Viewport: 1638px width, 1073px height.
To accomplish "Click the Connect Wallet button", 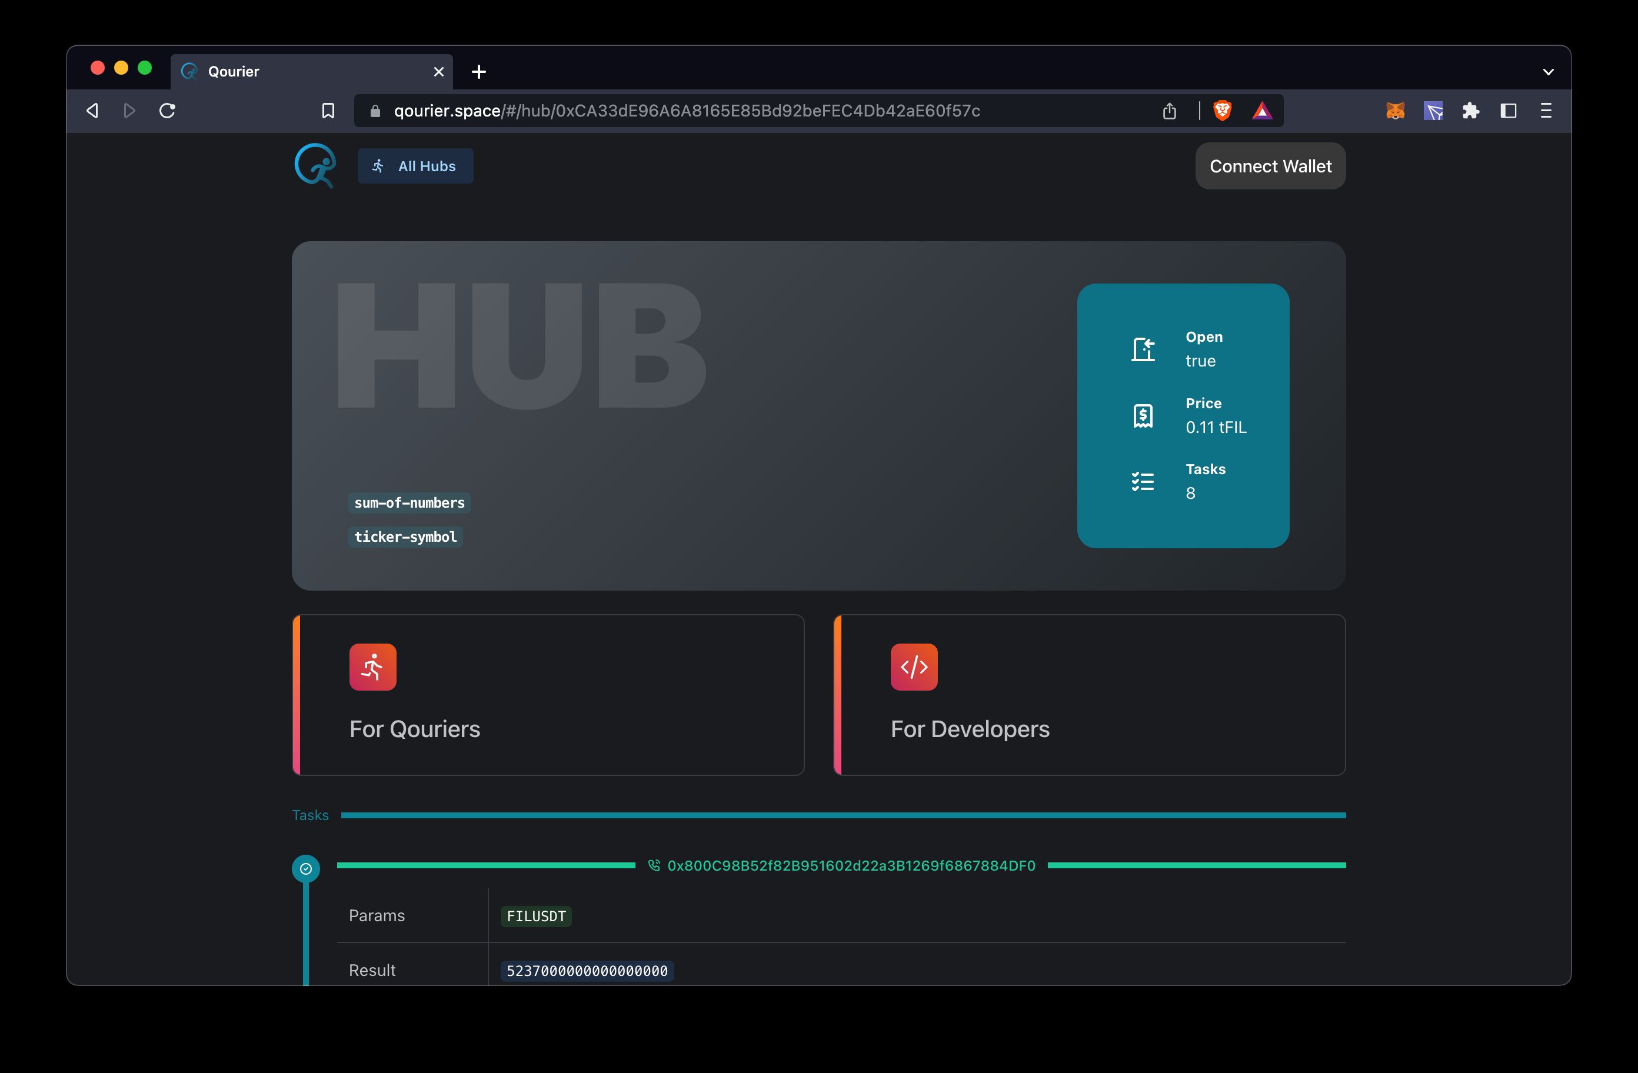I will 1270,166.
